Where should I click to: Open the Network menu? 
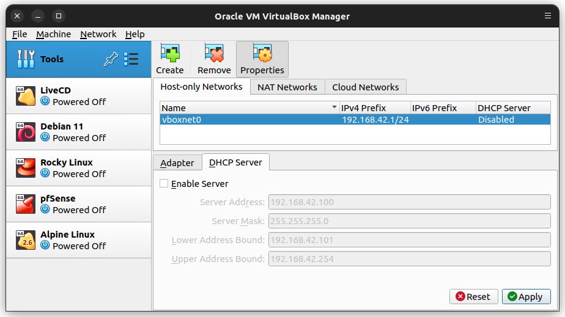(x=98, y=34)
